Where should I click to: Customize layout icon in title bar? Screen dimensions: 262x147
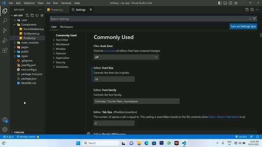click(236, 3)
